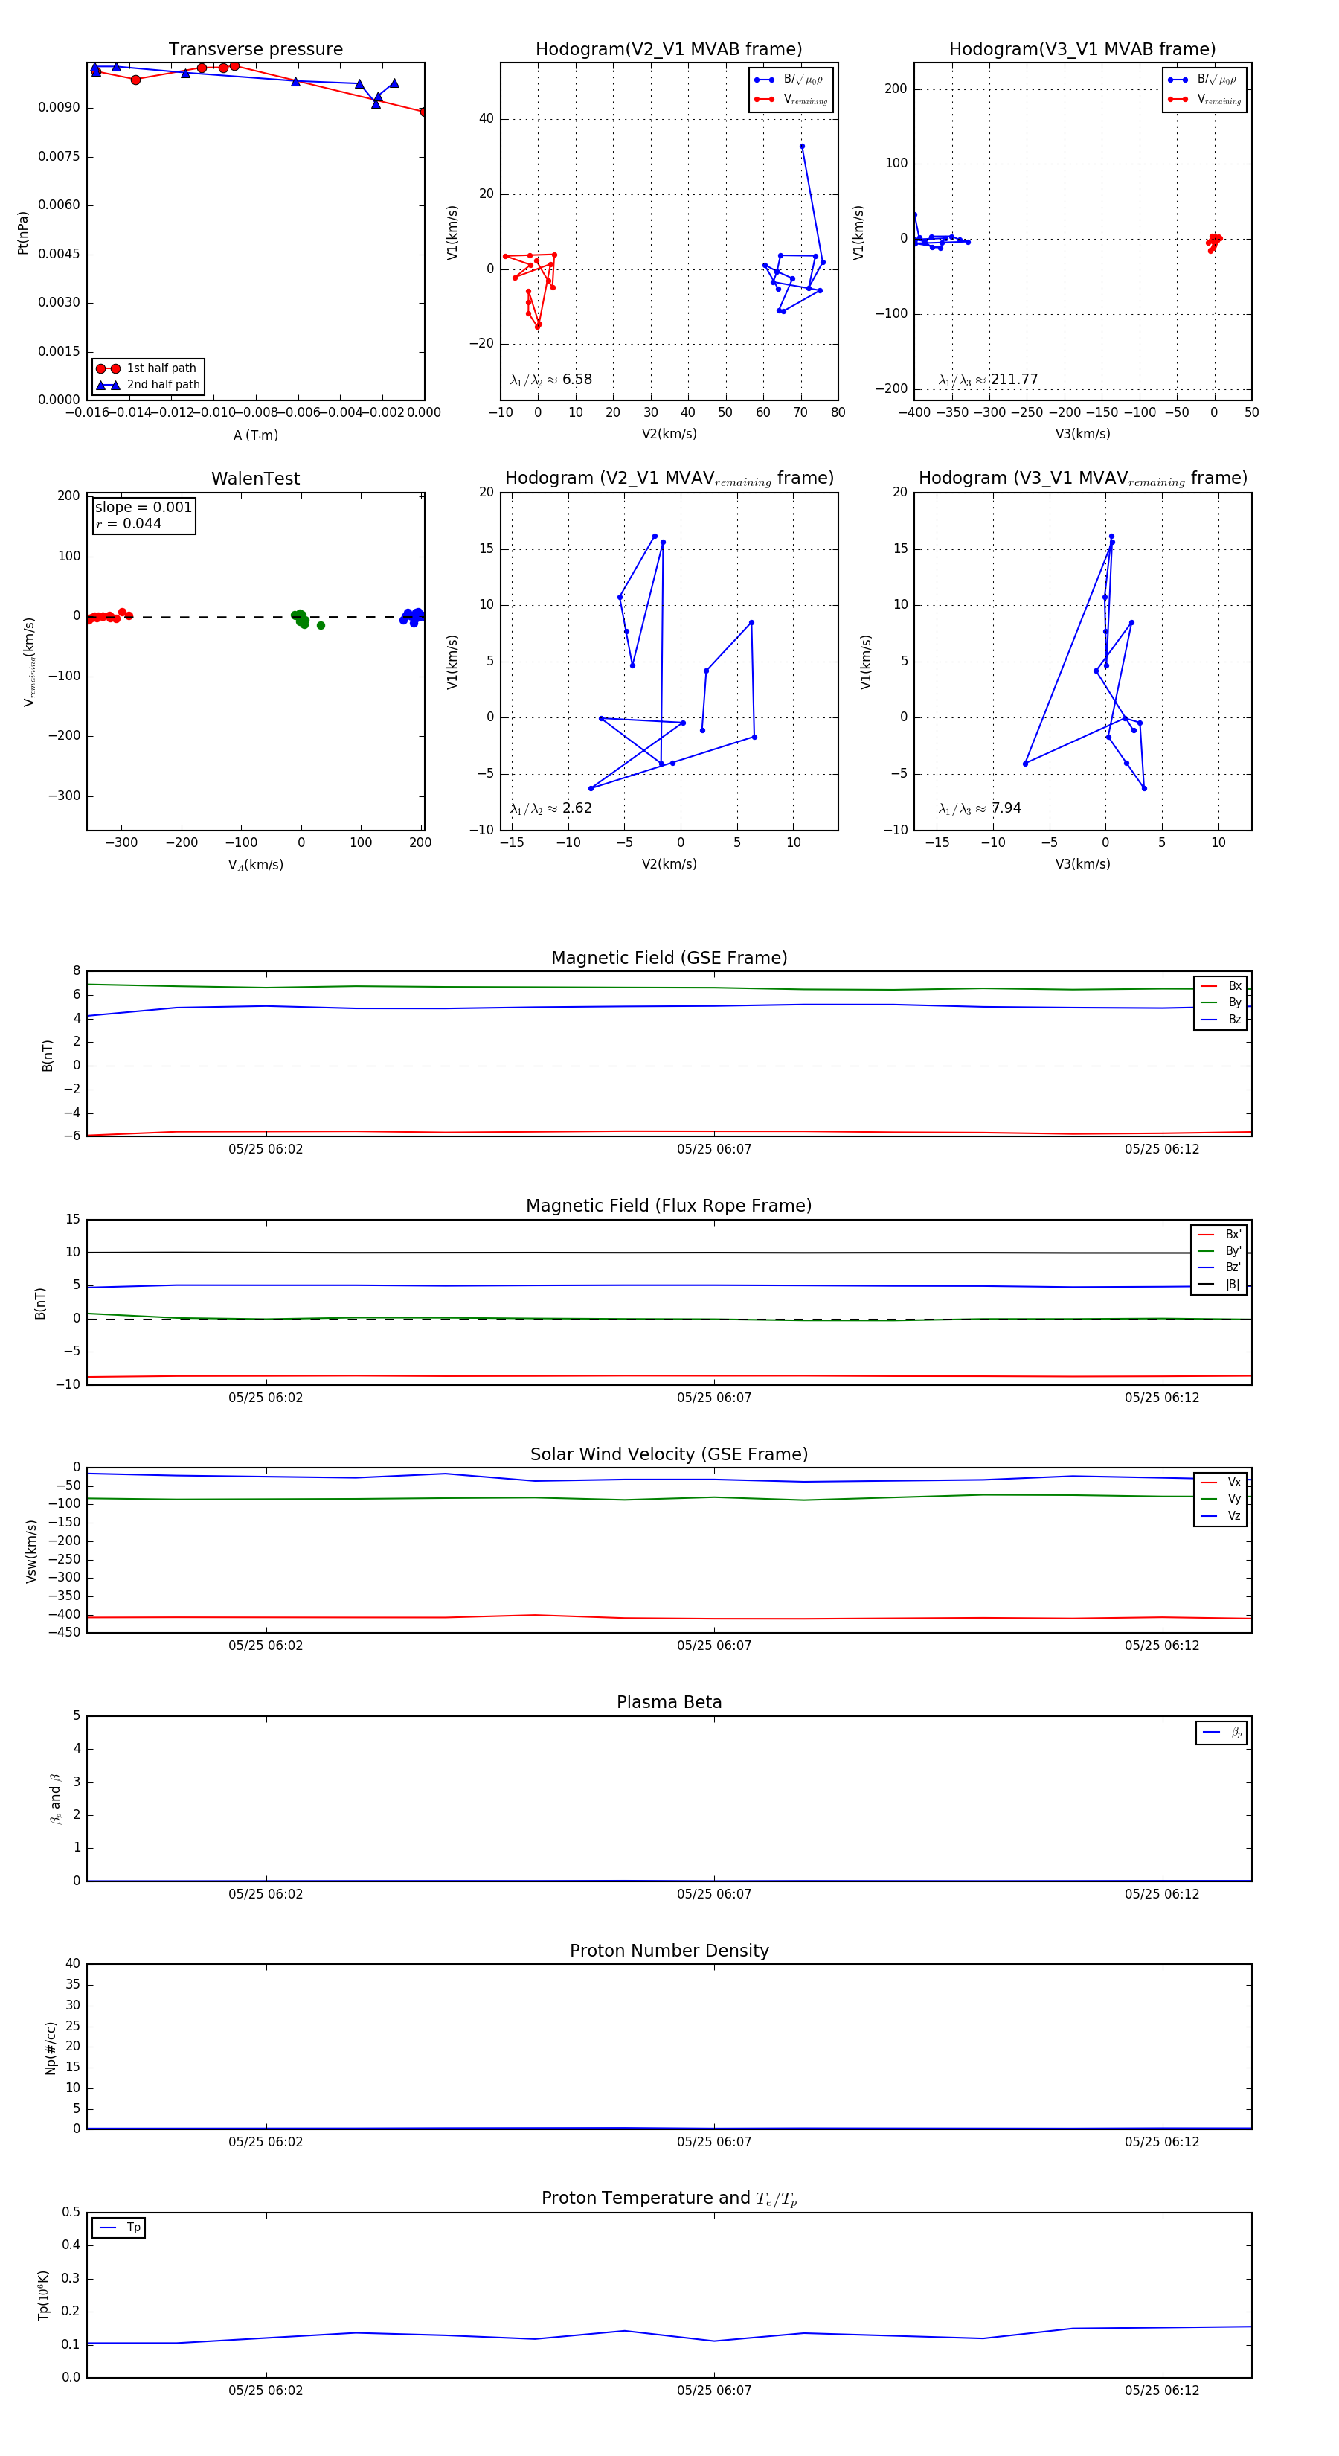The height and width of the screenshot is (2456, 1339).
Task: Click the 'Vsw(km/s)' y-axis label
Action: [31, 1551]
